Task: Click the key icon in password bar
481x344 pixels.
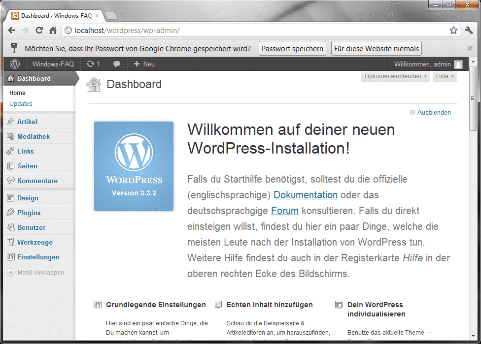Action: click(13, 48)
